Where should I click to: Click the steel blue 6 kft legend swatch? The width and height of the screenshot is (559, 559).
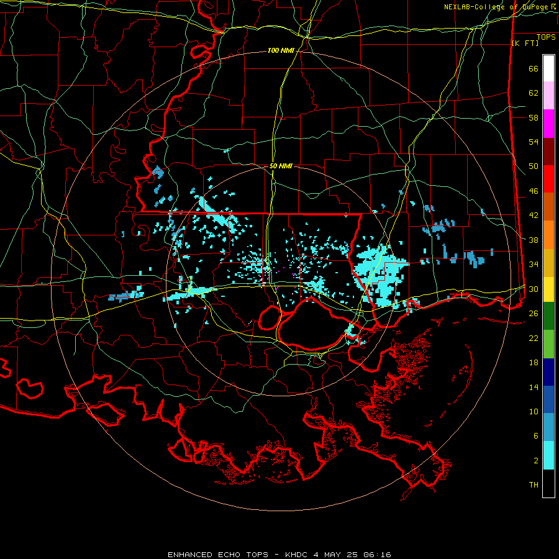548,427
